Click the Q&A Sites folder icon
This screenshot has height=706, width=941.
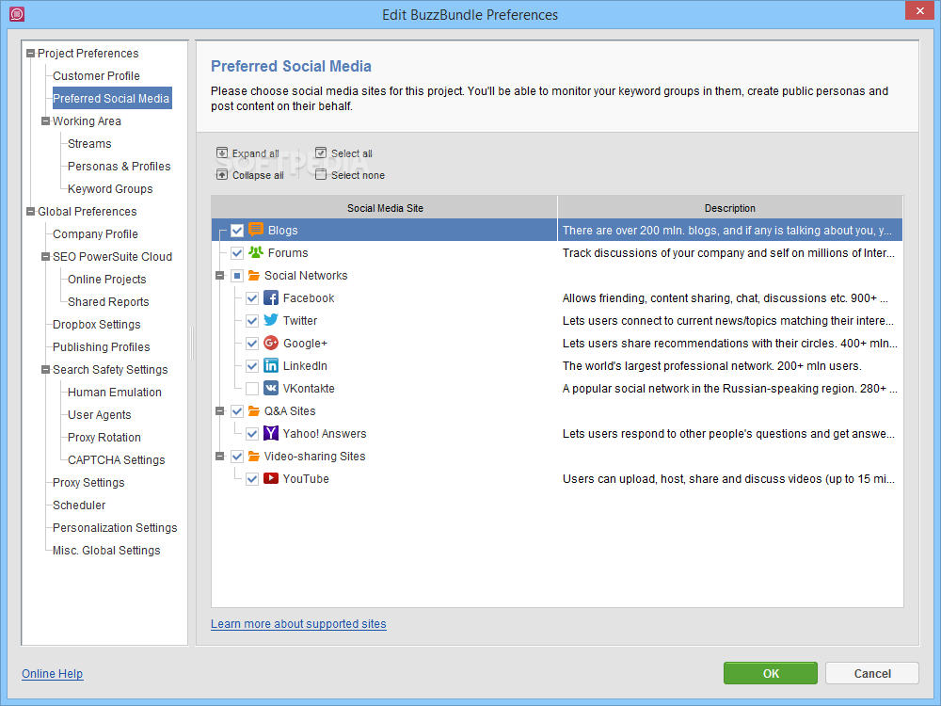pos(254,411)
